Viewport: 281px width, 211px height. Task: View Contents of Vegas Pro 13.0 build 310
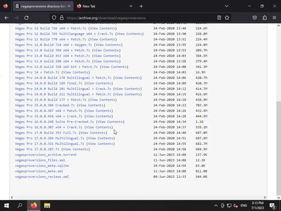click(114, 67)
